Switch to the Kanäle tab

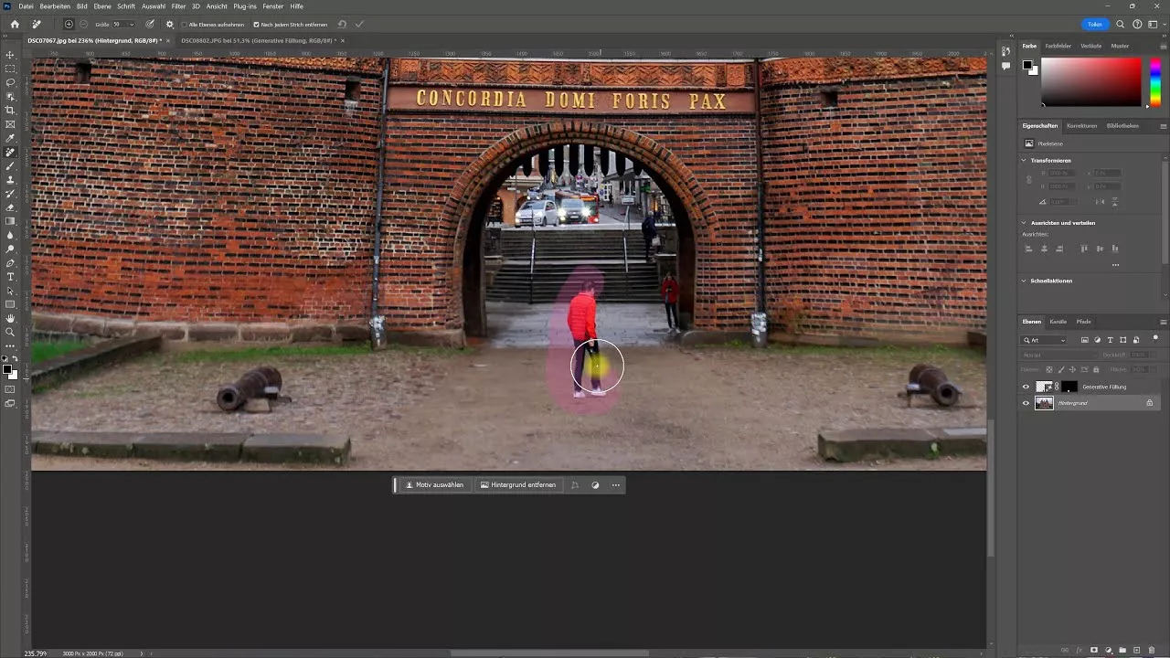coord(1058,322)
